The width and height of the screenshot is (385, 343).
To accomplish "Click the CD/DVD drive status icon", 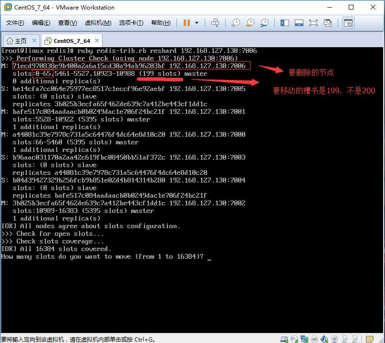I will [x=294, y=339].
